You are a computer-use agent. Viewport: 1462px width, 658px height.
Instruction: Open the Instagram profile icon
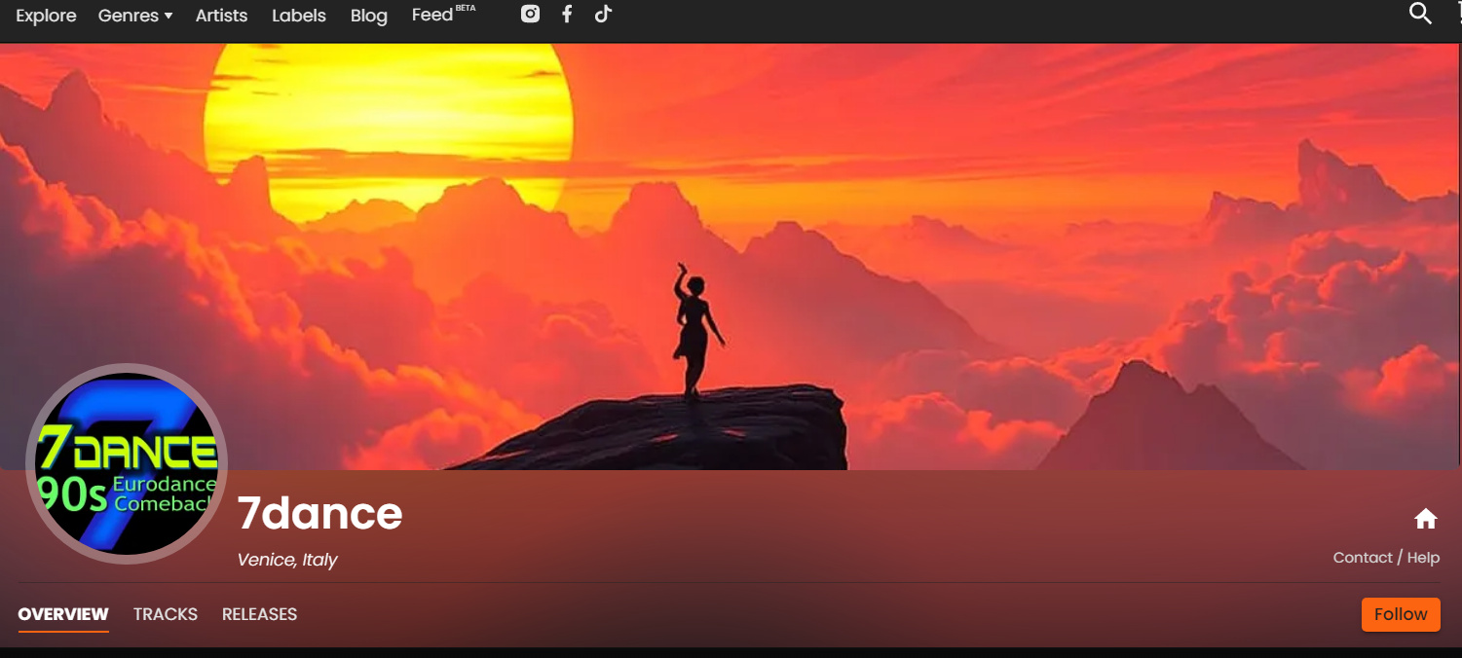530,14
